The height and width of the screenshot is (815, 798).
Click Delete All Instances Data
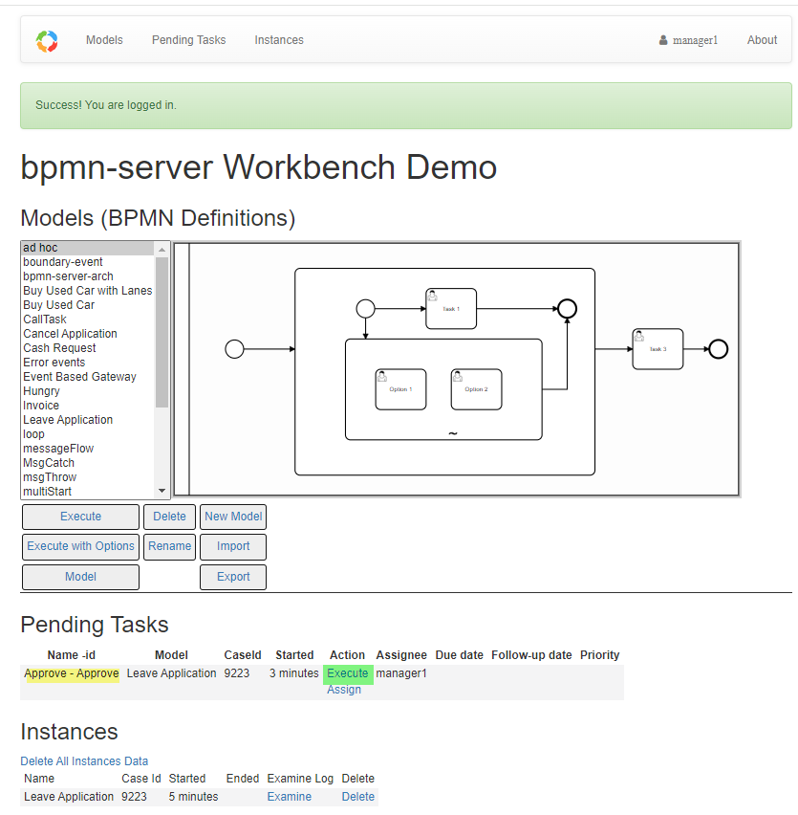click(84, 760)
